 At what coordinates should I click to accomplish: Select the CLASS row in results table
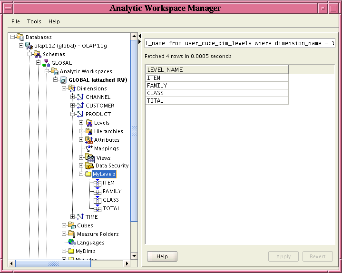coord(216,93)
